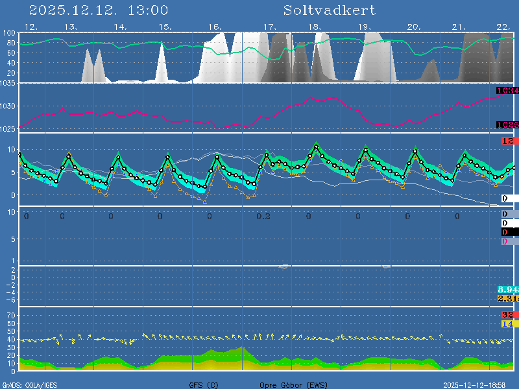Click the cyan 8.94 value badge
The width and height of the screenshot is (519, 389).
507,289
